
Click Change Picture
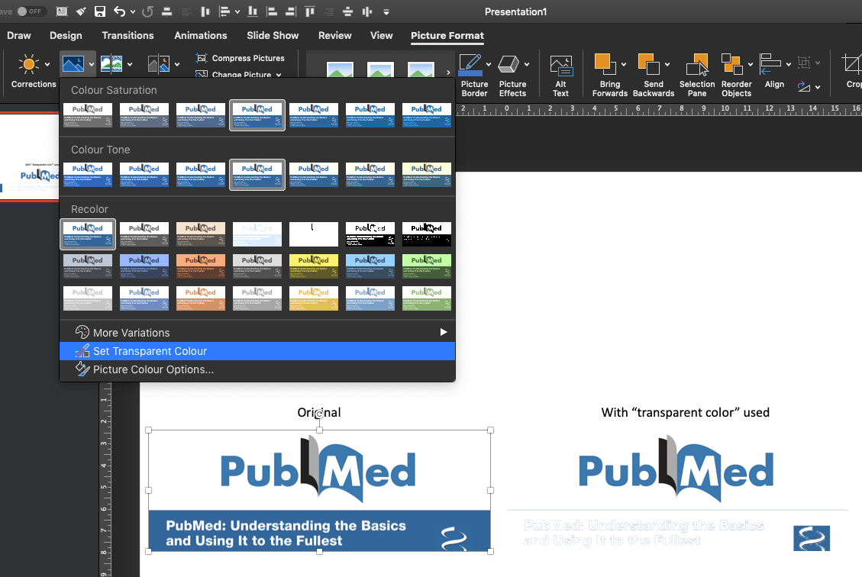tap(239, 73)
